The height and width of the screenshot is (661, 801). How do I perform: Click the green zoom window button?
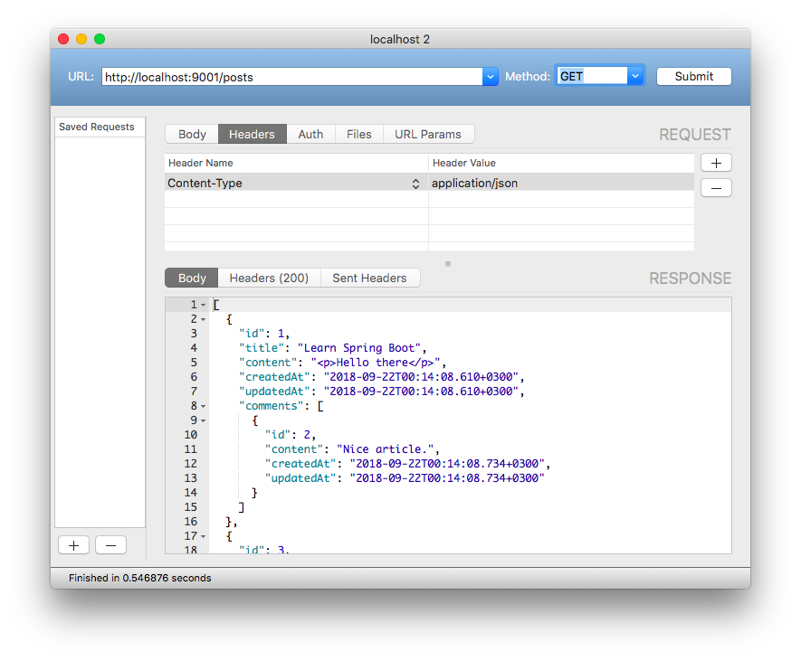pyautogui.click(x=100, y=39)
